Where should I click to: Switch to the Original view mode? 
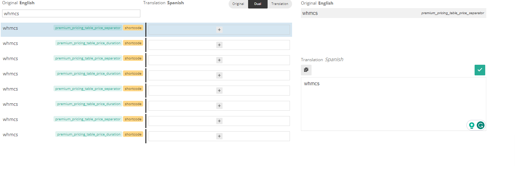238,4
